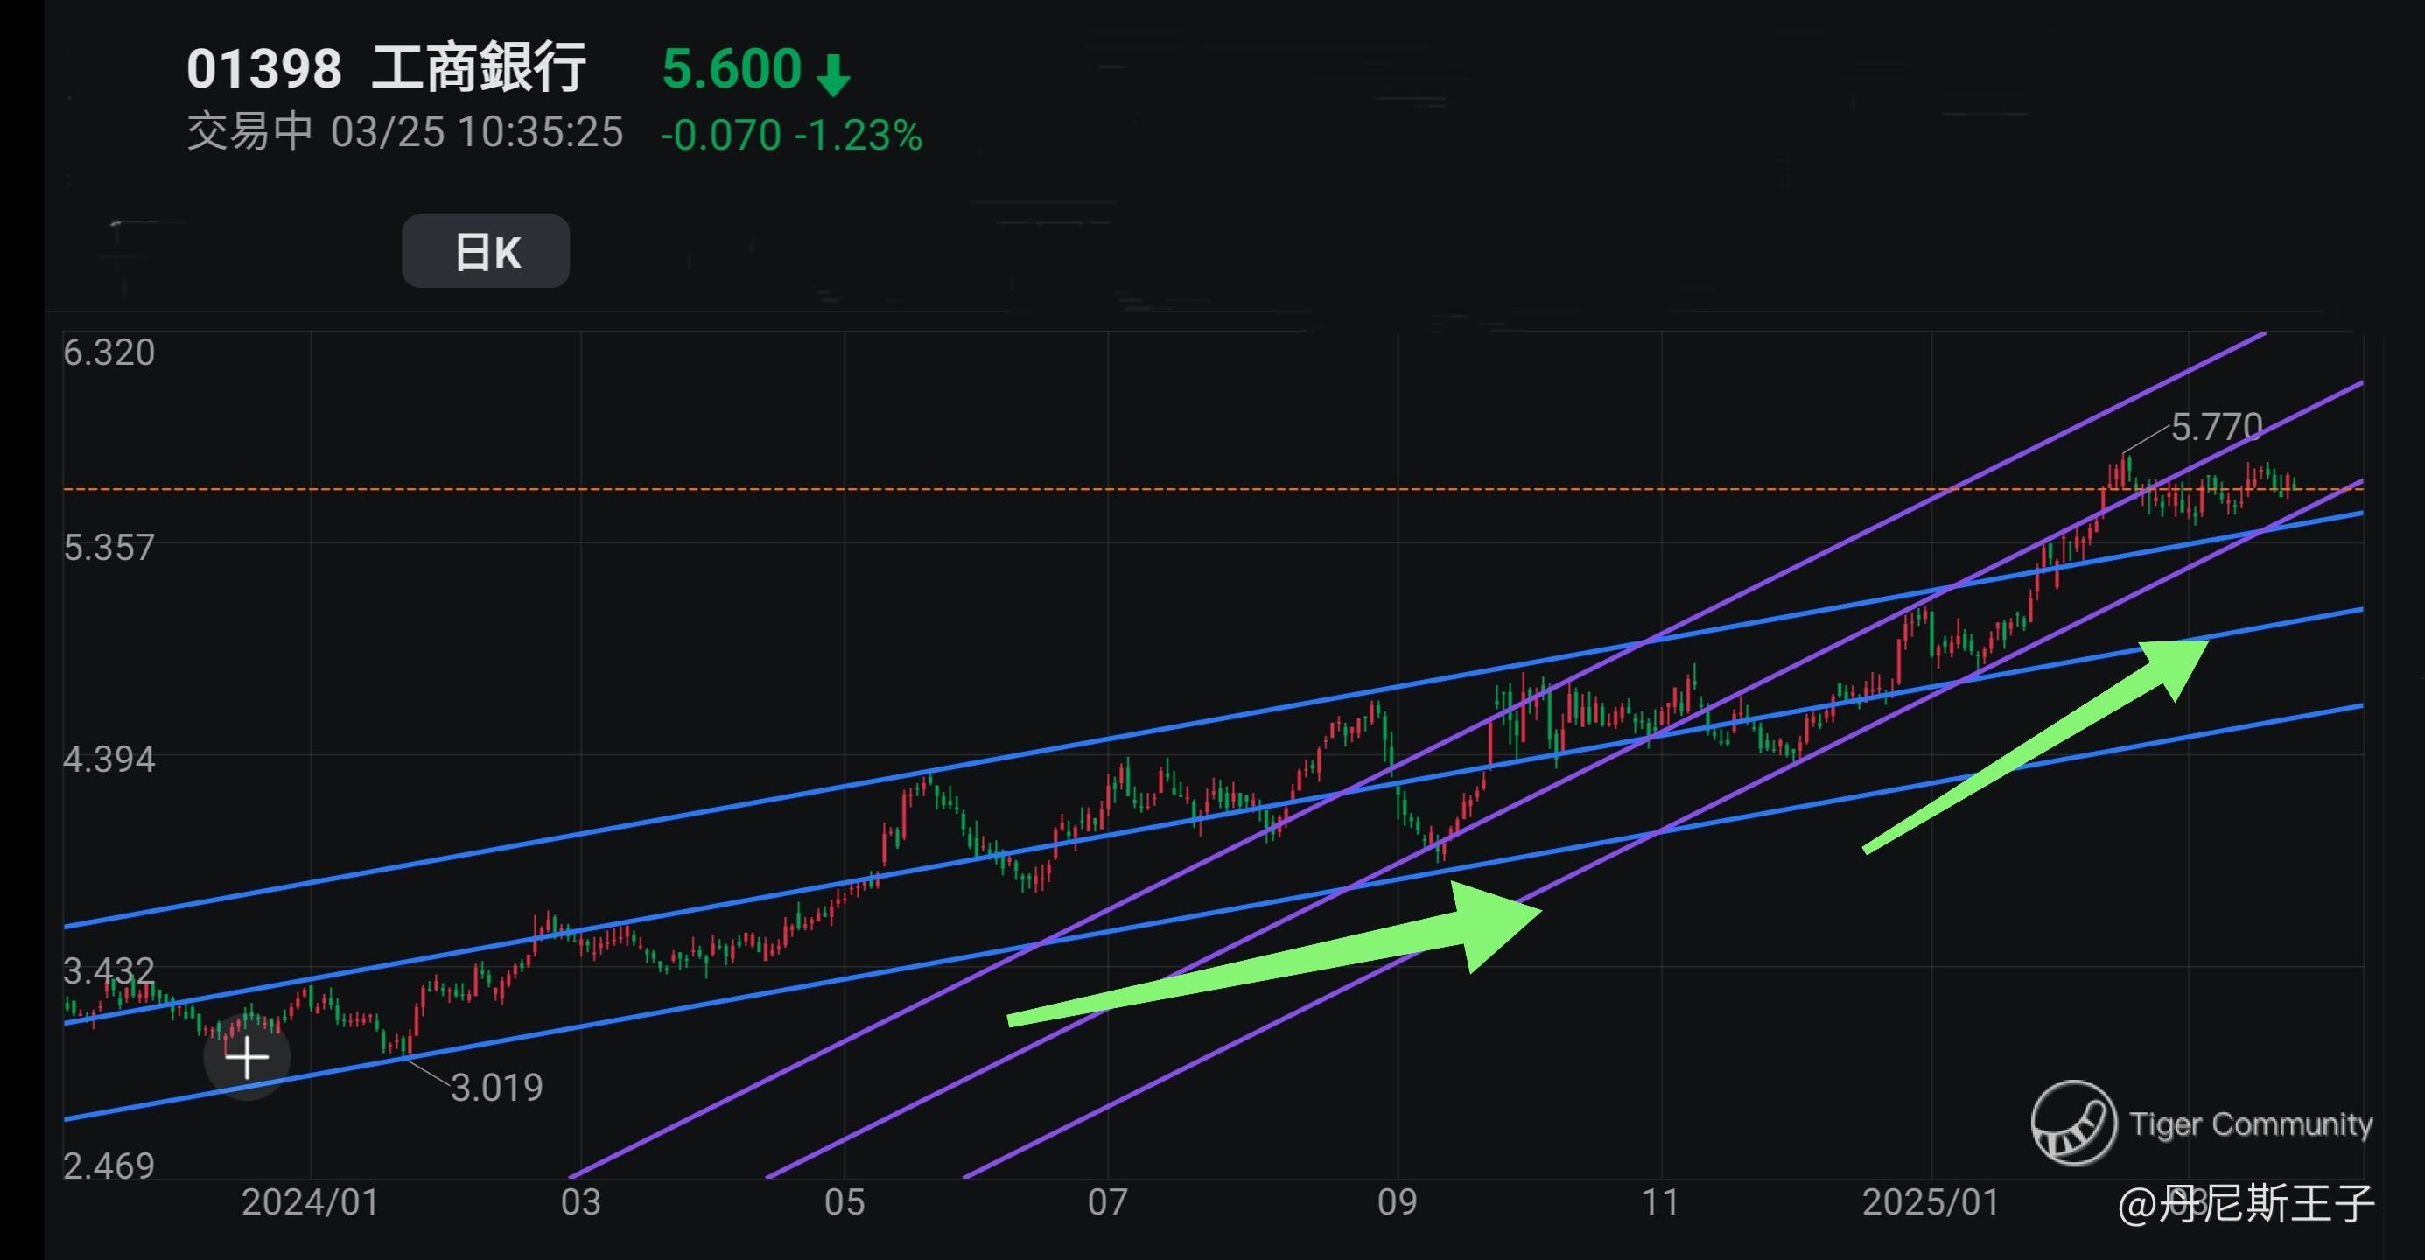Click the 2024/01 date axis label

[310, 1202]
